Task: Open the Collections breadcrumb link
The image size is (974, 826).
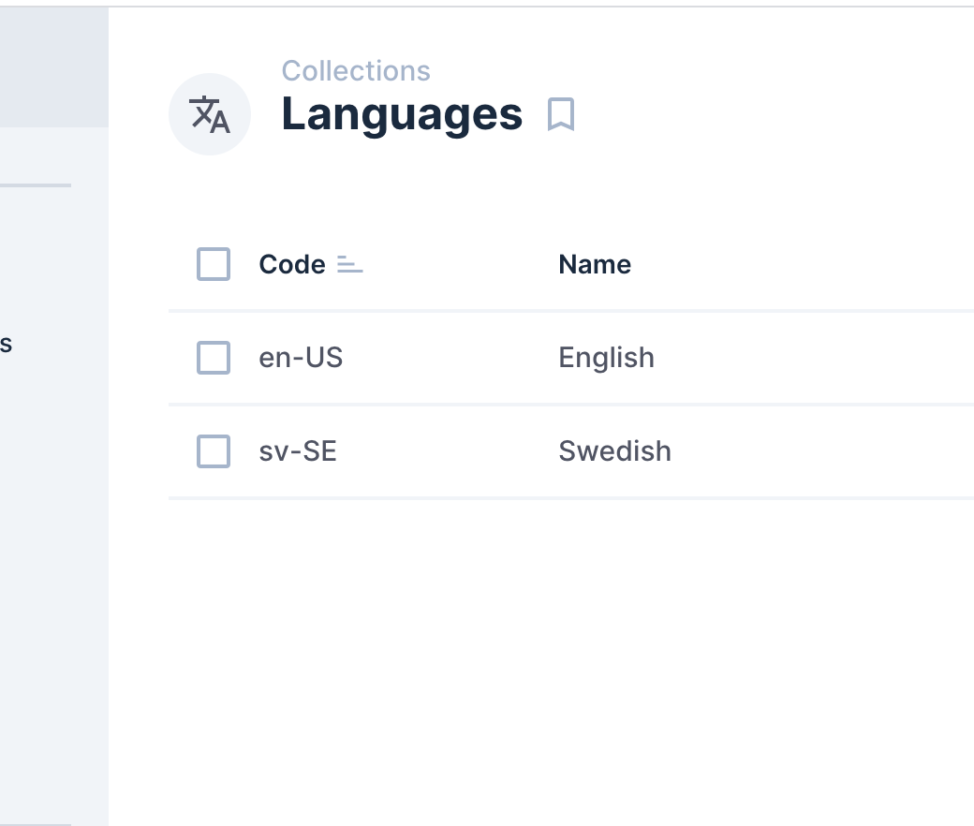Action: tap(356, 71)
